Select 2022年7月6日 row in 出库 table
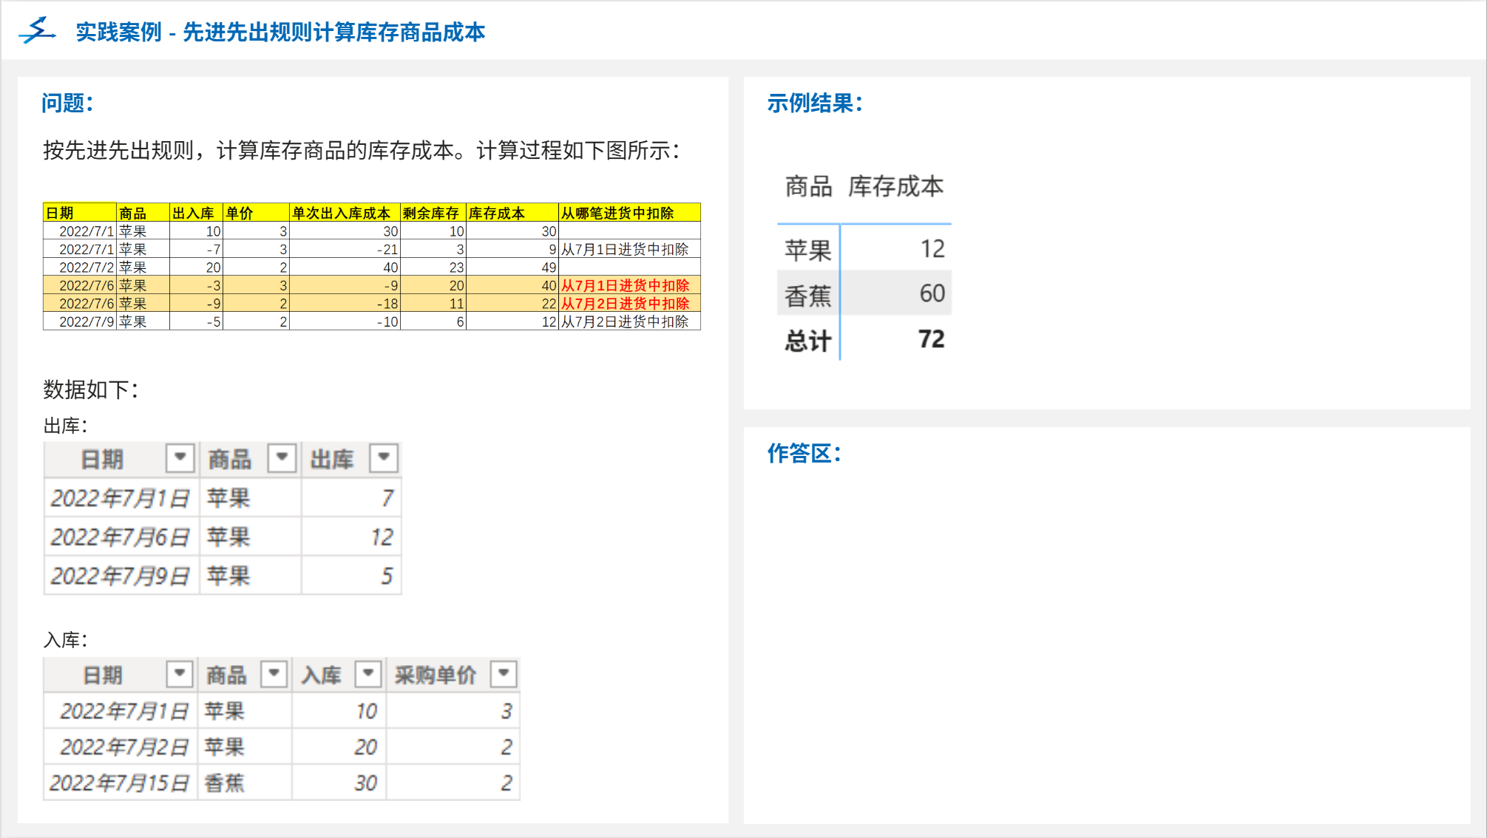 (120, 537)
